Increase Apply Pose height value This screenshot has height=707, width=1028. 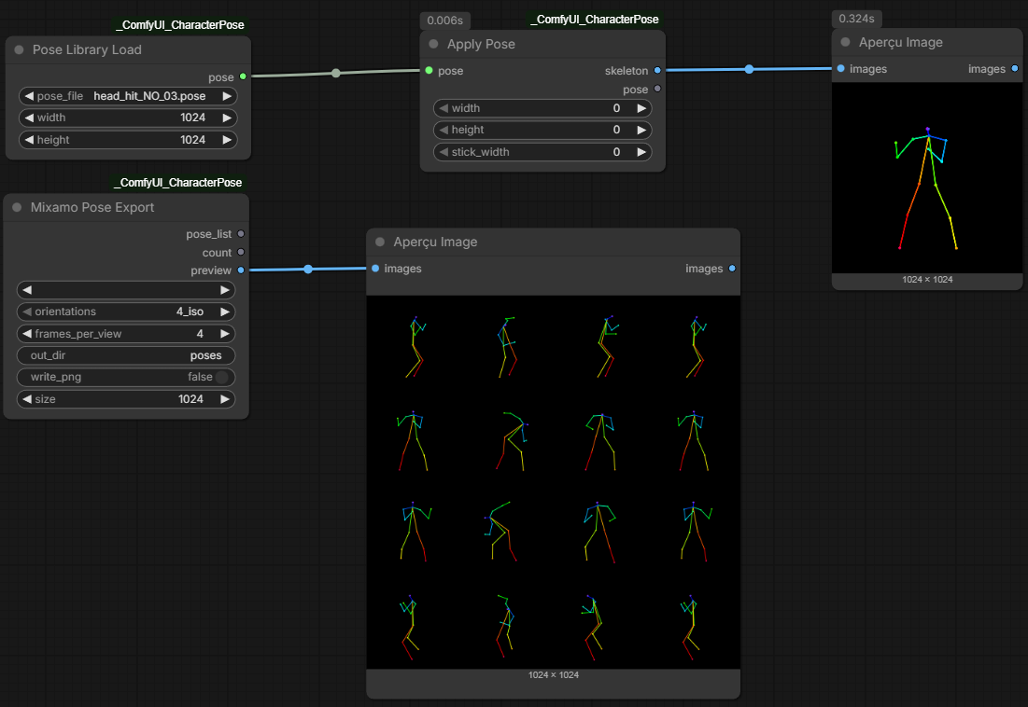(641, 130)
